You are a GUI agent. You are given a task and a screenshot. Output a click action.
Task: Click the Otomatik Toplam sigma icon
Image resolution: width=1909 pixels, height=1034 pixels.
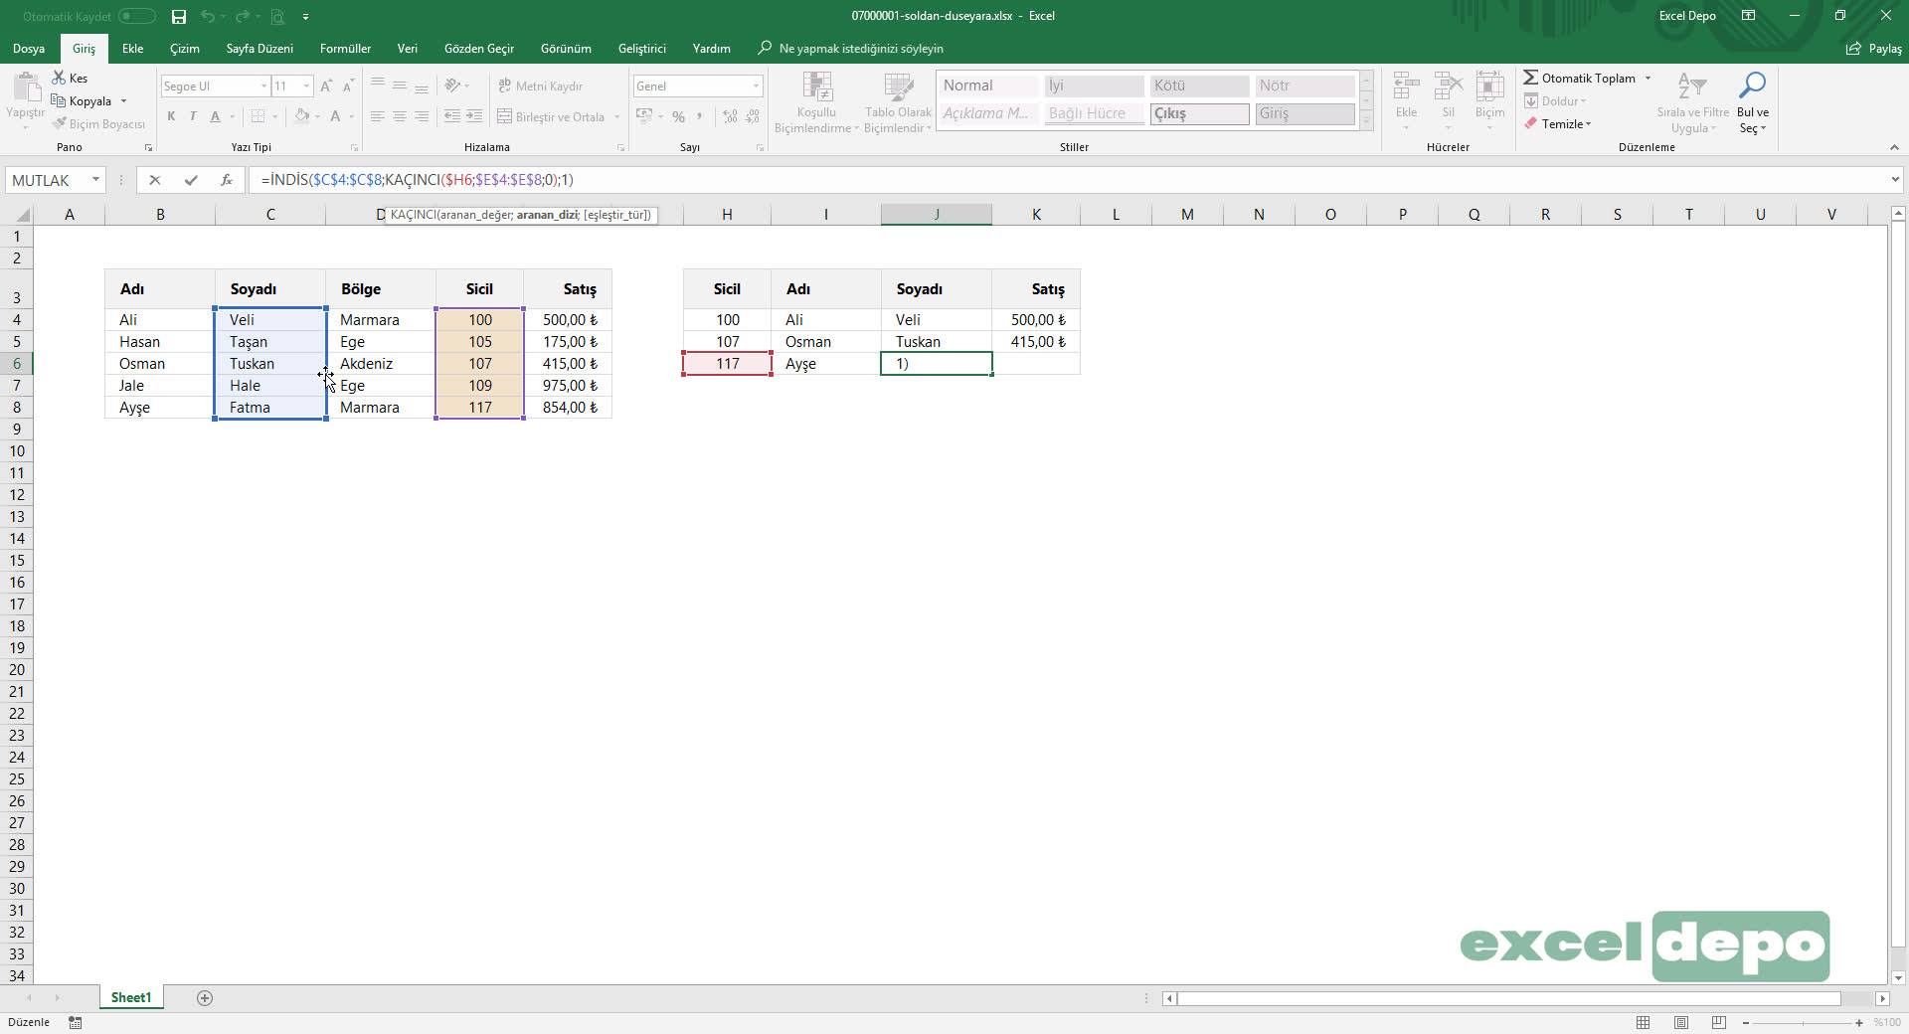click(1531, 78)
